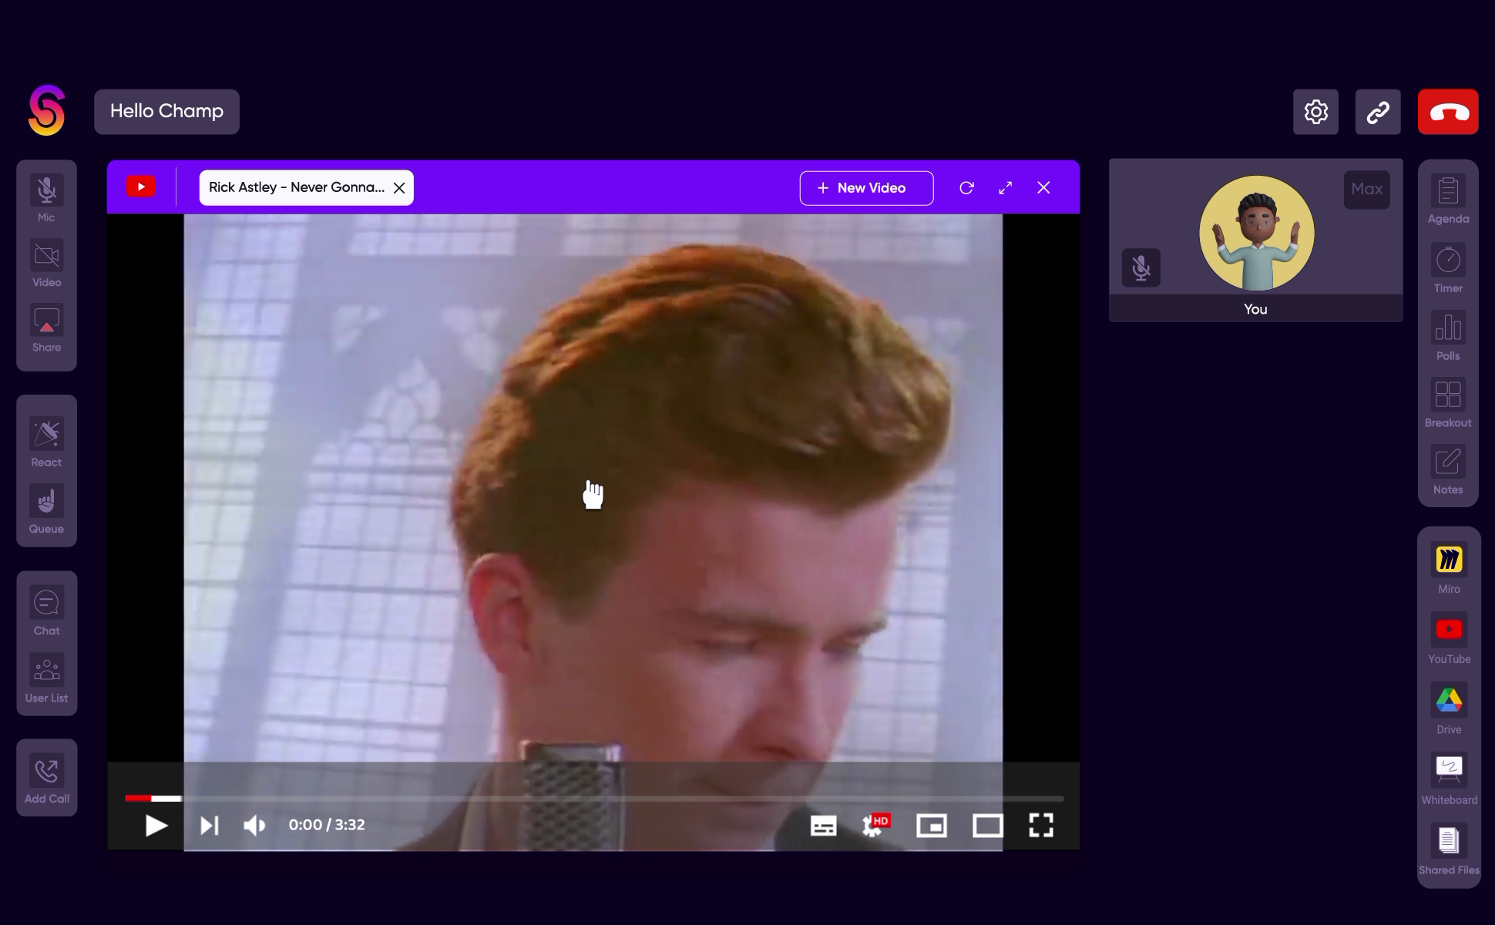Click the New Video button
This screenshot has width=1495, height=925.
(866, 188)
